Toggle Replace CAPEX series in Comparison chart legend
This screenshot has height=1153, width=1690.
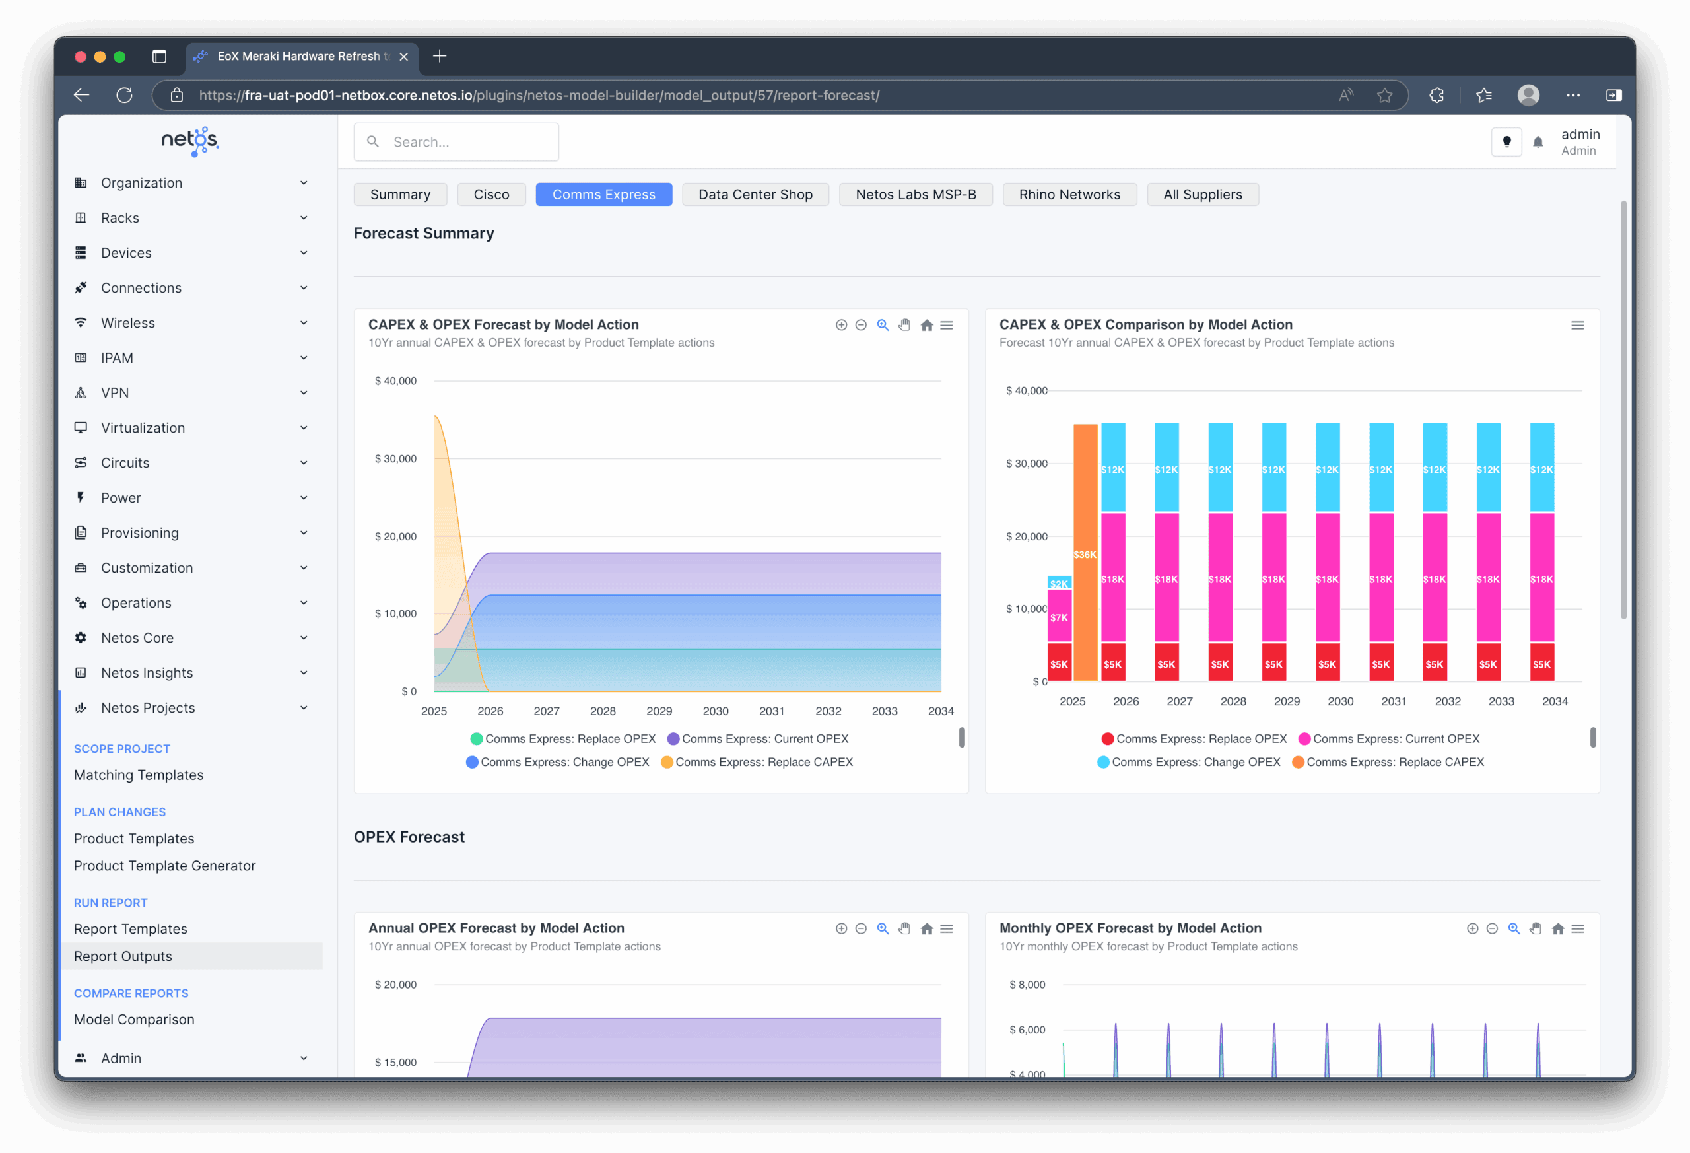[x=1388, y=762]
